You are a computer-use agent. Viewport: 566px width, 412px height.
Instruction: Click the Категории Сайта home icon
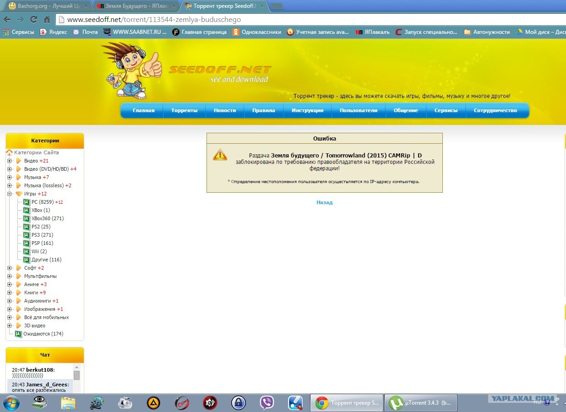pyautogui.click(x=9, y=152)
